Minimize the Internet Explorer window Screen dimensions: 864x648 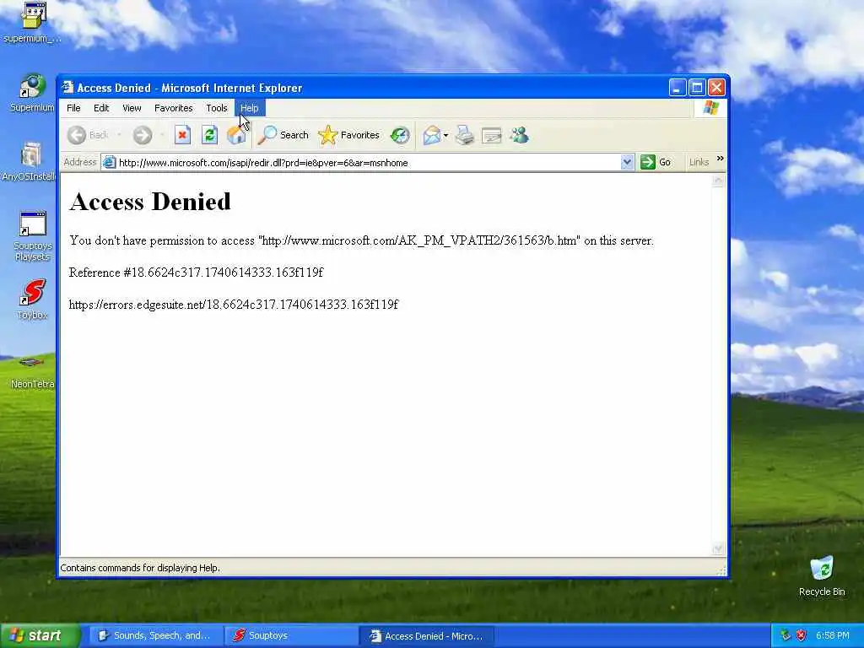(x=678, y=87)
